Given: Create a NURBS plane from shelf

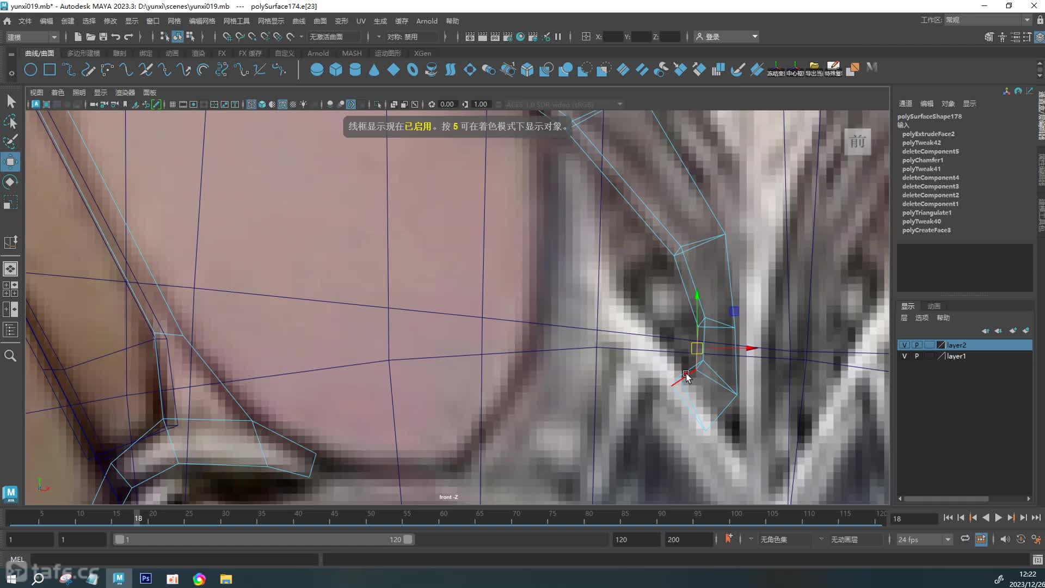Looking at the screenshot, I should (x=393, y=70).
